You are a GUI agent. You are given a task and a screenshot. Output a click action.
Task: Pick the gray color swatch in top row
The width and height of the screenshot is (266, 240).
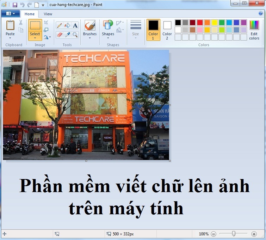click(185, 23)
